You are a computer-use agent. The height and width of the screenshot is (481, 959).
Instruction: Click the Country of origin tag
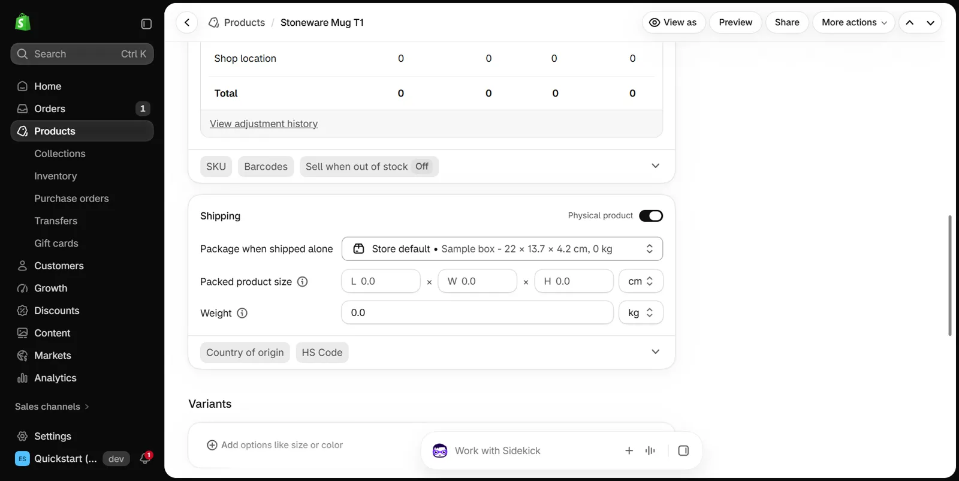pyautogui.click(x=245, y=353)
